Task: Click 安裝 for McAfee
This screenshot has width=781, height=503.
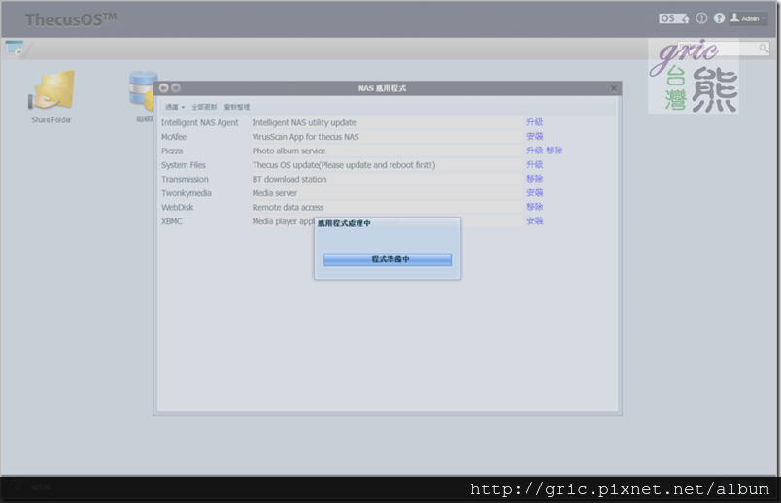Action: [535, 137]
